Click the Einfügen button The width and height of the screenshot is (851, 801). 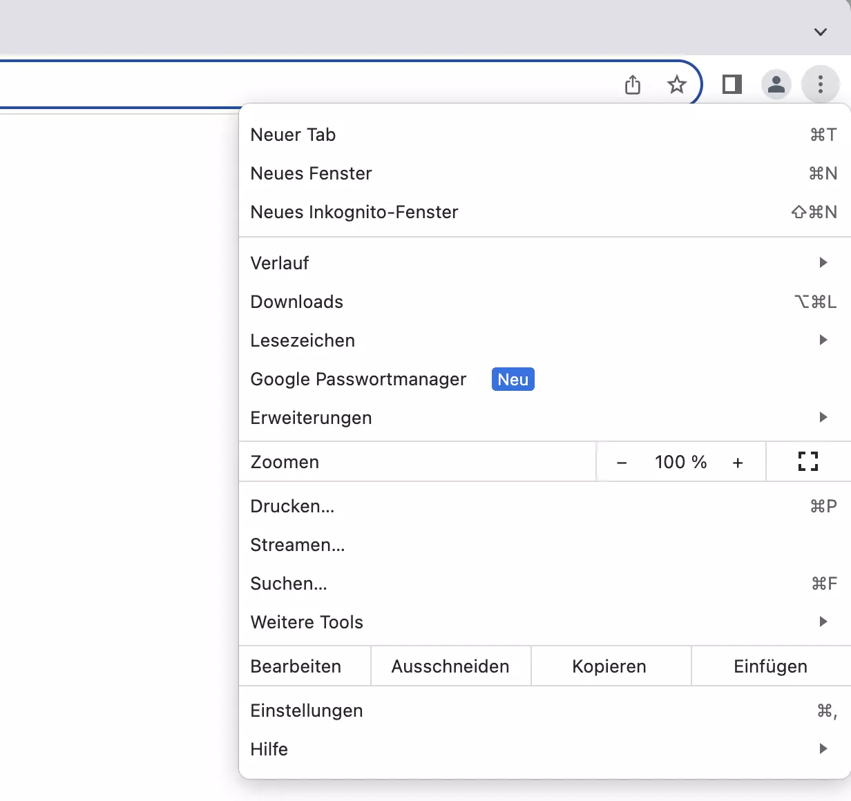(769, 666)
